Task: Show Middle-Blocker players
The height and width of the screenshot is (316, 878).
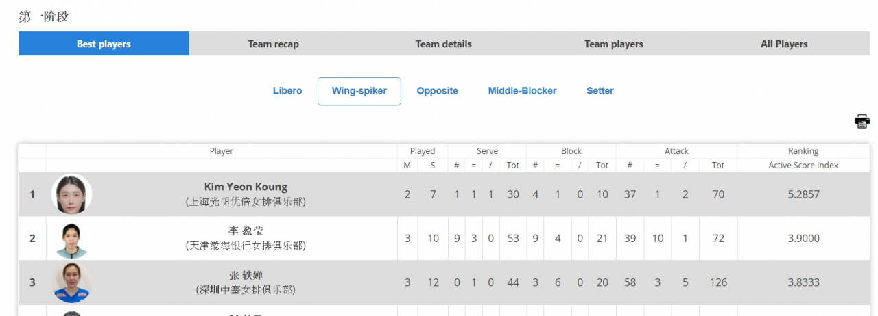Action: (523, 91)
